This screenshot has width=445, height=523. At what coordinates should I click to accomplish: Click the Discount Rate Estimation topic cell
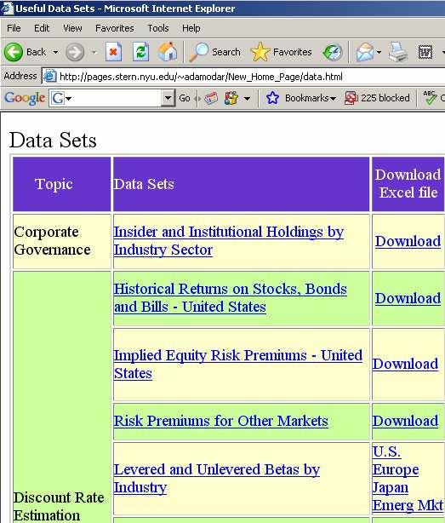[62, 397]
